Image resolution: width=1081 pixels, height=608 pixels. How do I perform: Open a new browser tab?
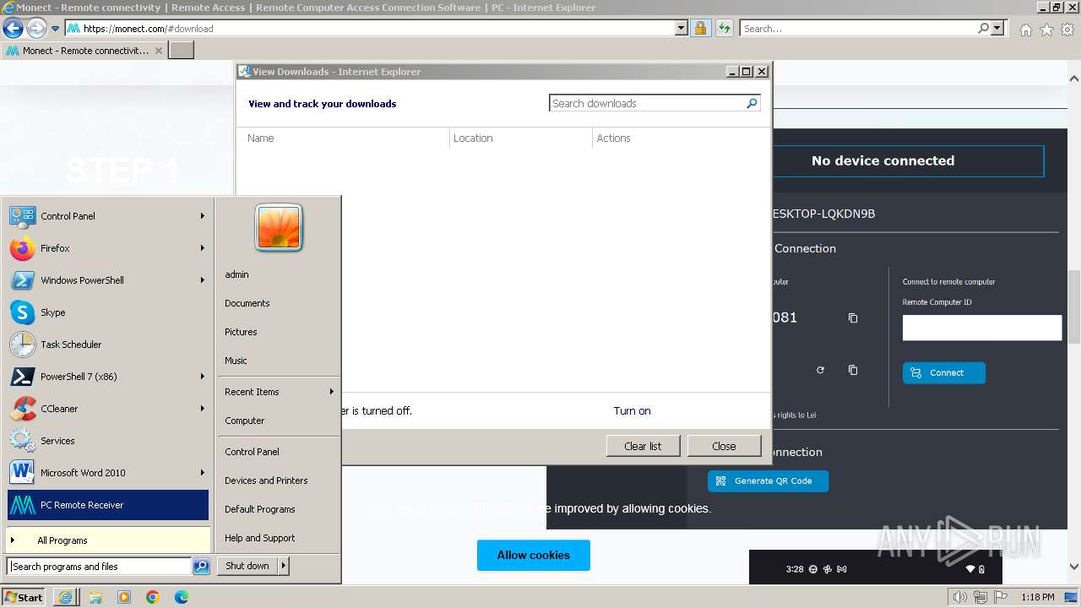click(x=182, y=51)
